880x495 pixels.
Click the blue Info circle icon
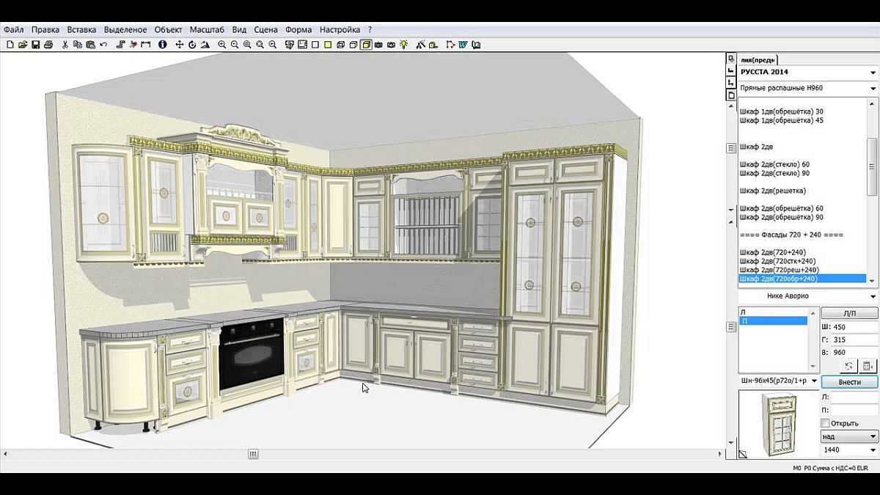162,45
